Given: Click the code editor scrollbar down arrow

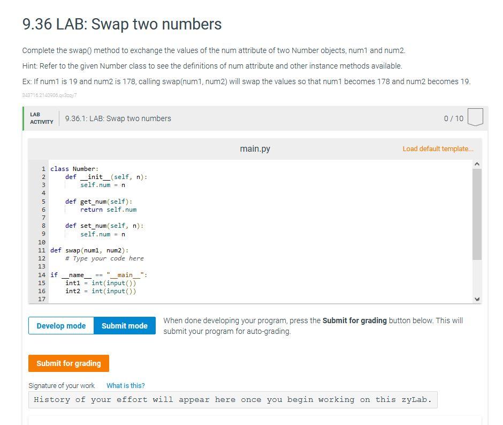Looking at the screenshot, I should click(477, 298).
